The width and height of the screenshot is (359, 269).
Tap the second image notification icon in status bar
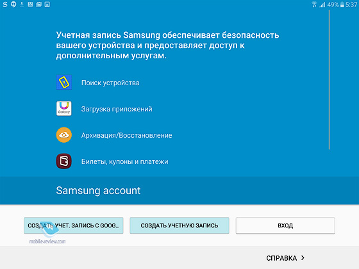38,4
